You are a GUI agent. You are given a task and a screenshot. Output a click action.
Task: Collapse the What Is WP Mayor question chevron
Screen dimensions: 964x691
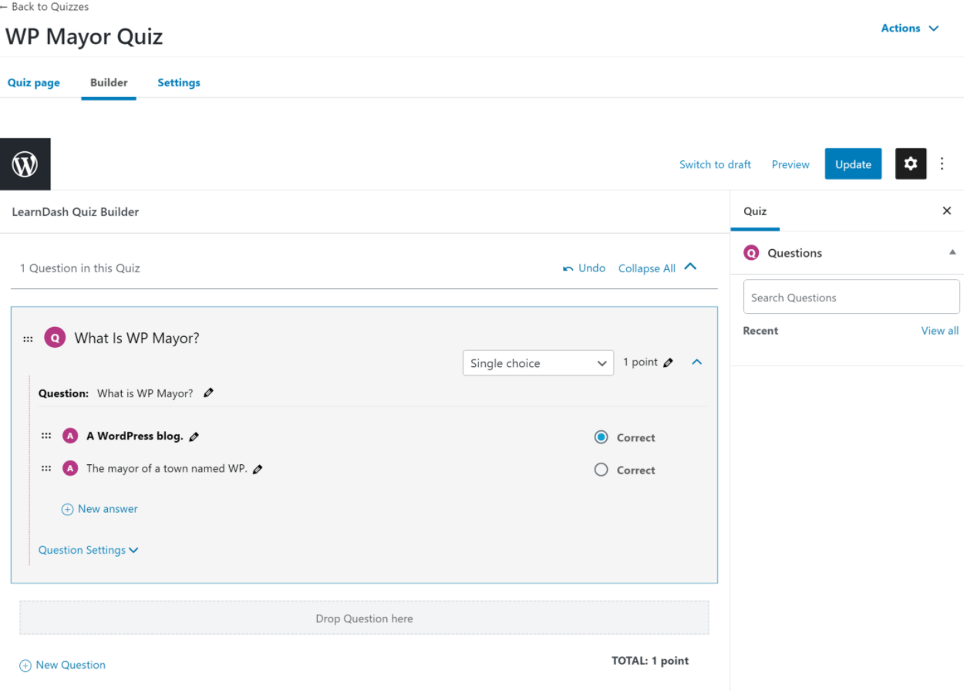(697, 362)
